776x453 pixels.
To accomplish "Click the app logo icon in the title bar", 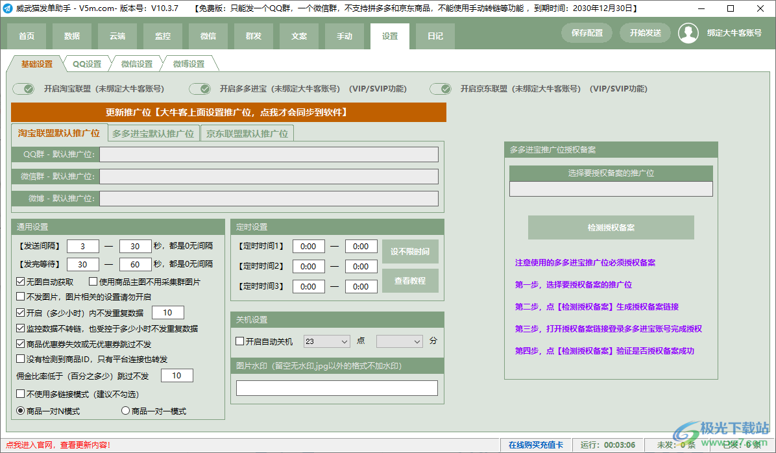I will [x=7, y=8].
